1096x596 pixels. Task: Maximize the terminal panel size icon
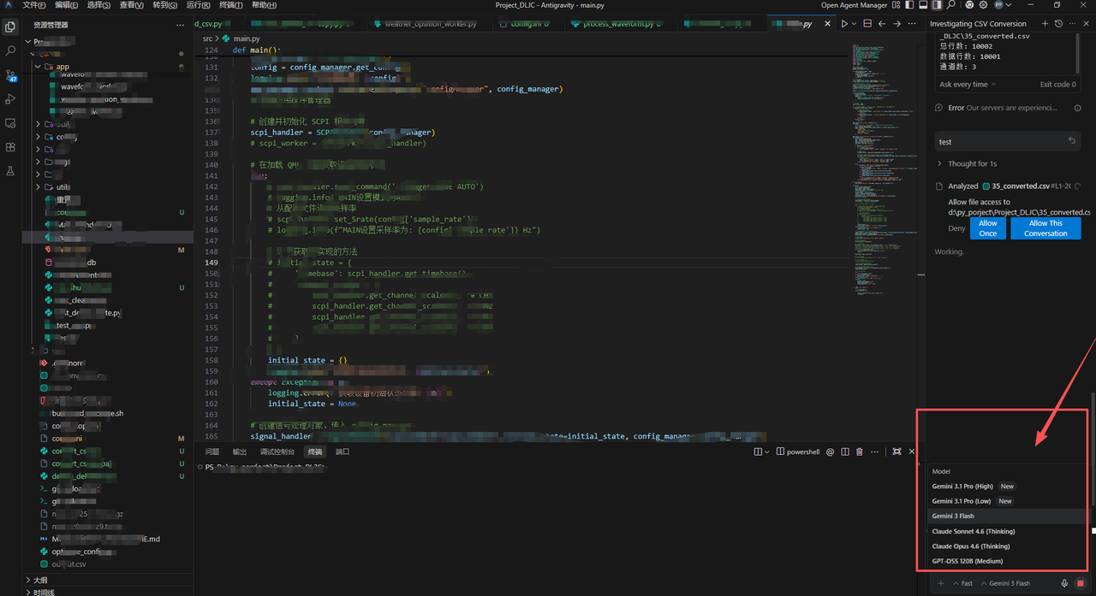coord(896,451)
